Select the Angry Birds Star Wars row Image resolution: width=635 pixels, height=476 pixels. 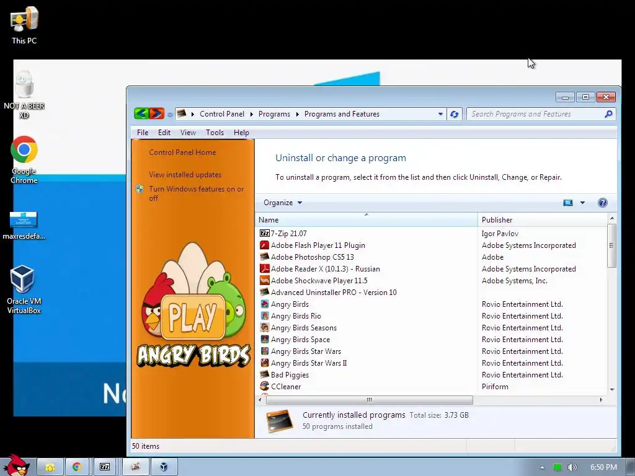click(432, 351)
